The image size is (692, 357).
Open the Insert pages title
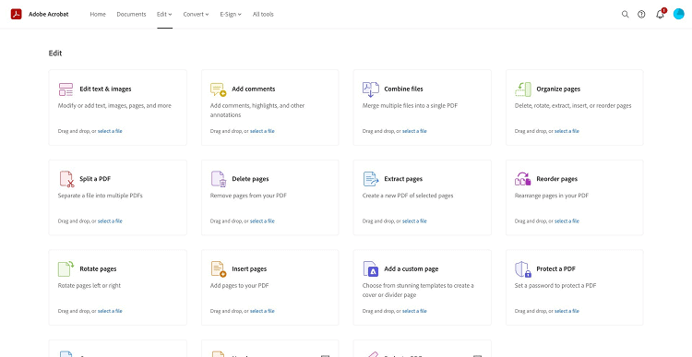[x=249, y=269]
